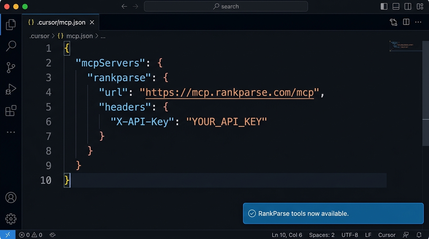Open changes compare icon in editor toolbar
429x239 pixels.
[393, 22]
